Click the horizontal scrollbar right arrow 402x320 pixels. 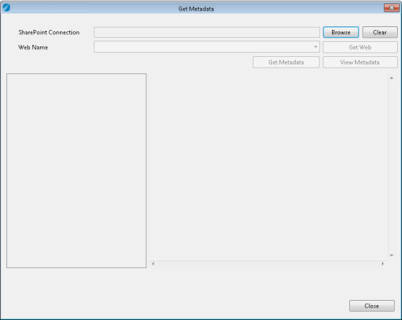pyautogui.click(x=383, y=264)
